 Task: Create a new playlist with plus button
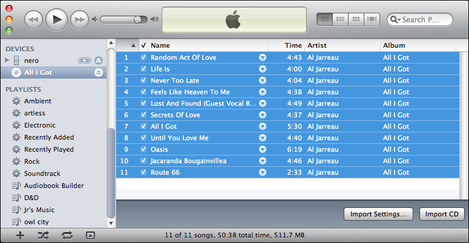(x=20, y=236)
